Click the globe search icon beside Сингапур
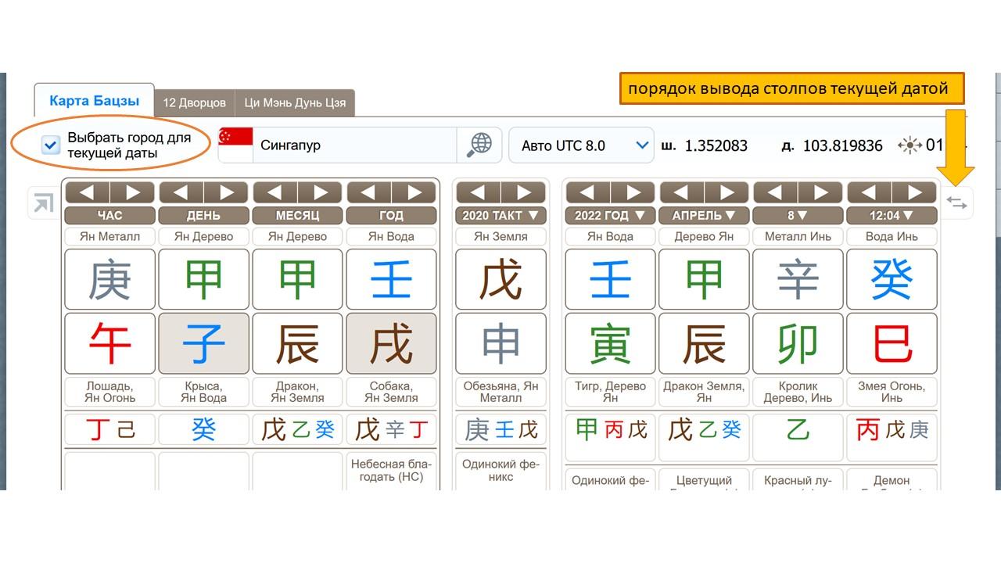 point(479,145)
